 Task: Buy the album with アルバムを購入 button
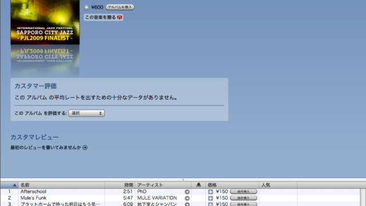click(120, 7)
